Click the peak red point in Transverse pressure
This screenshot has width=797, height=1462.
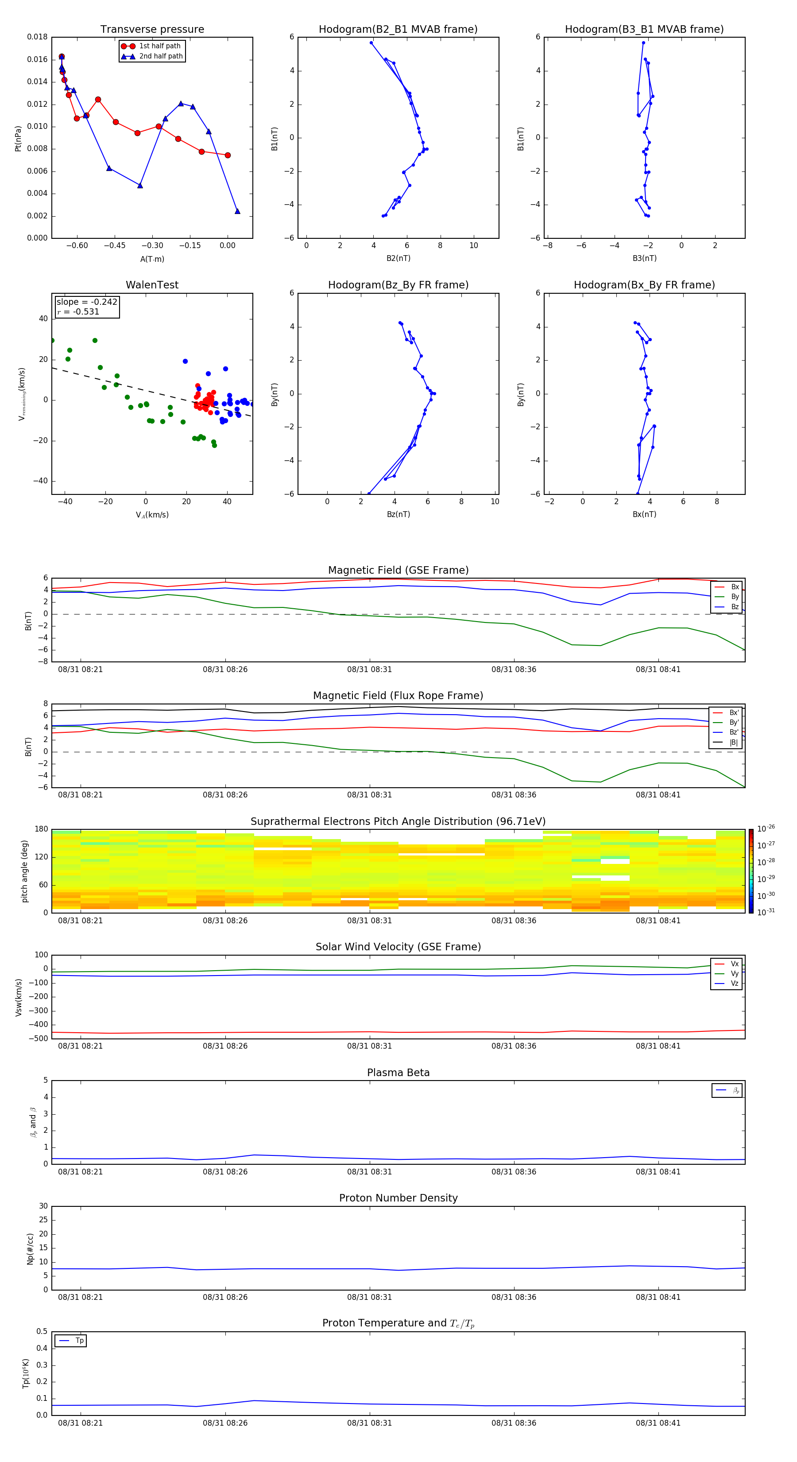click(x=61, y=57)
